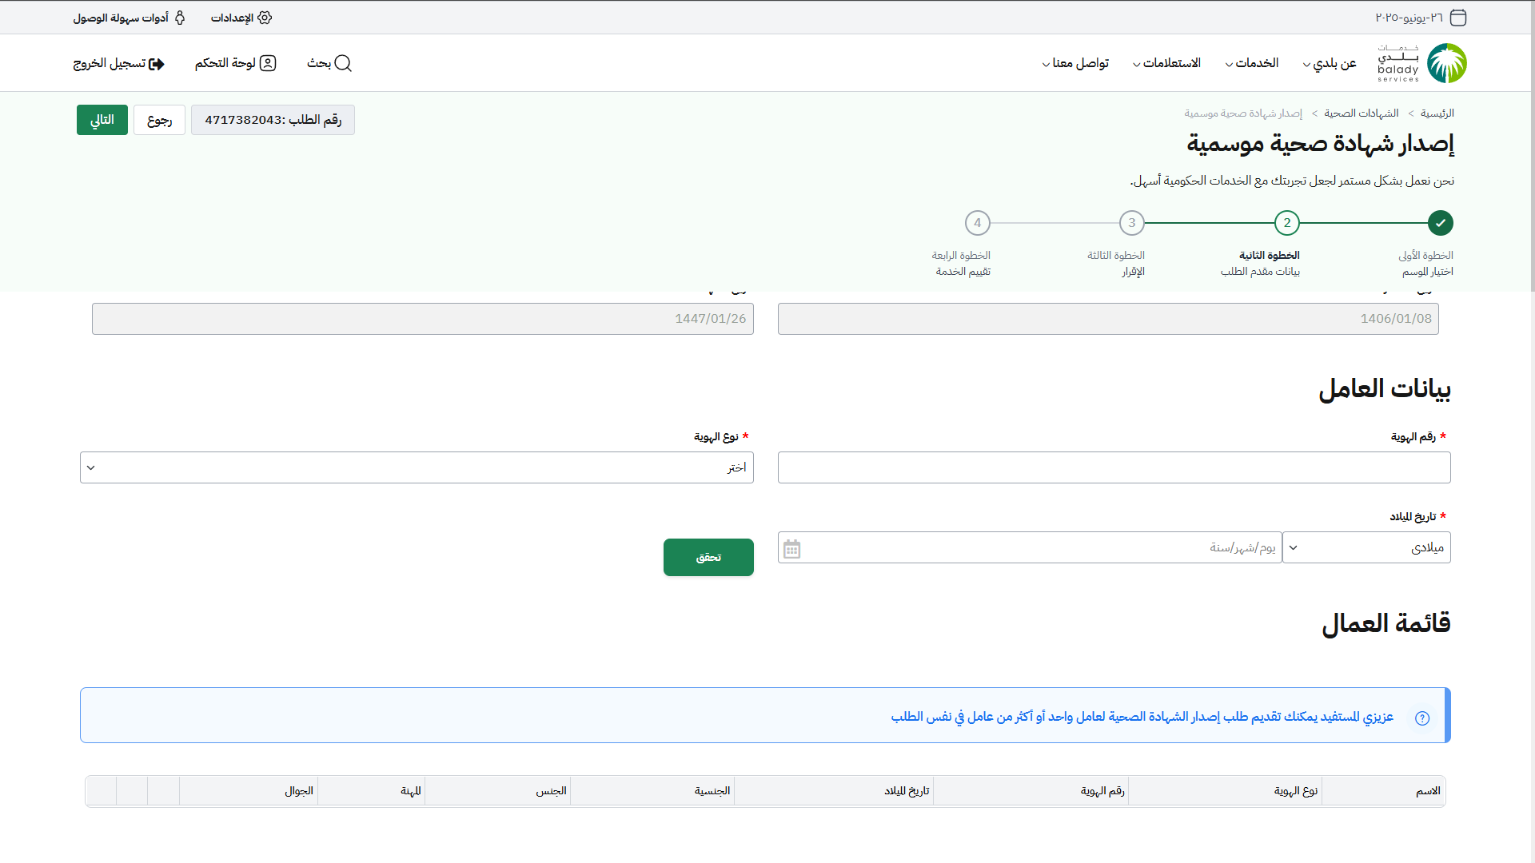Click the Balady services palm logo
Screen dimensions: 1535x863
pos(1446,63)
